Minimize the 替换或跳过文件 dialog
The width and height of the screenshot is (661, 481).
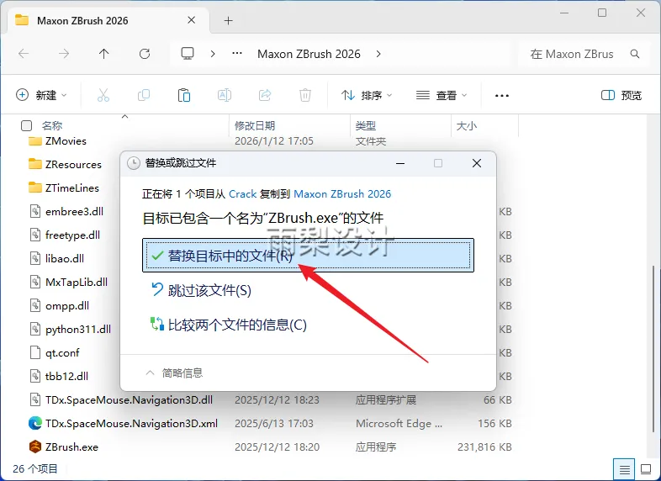[x=400, y=163]
